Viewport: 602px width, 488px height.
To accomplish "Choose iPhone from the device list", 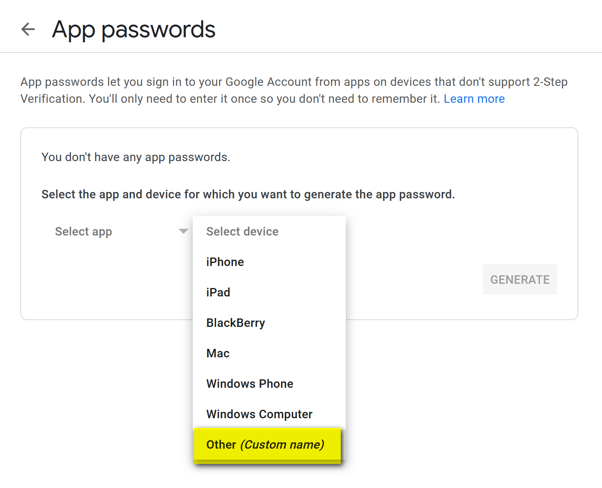I will [225, 262].
